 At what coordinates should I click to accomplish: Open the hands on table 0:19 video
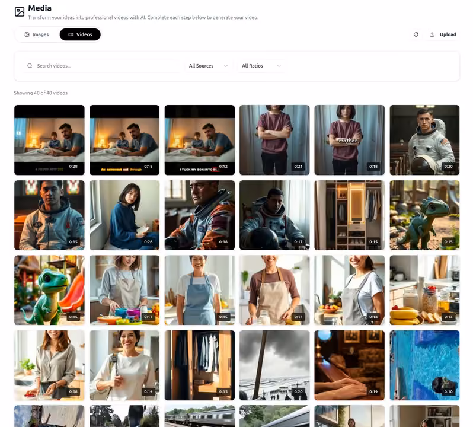(x=350, y=365)
